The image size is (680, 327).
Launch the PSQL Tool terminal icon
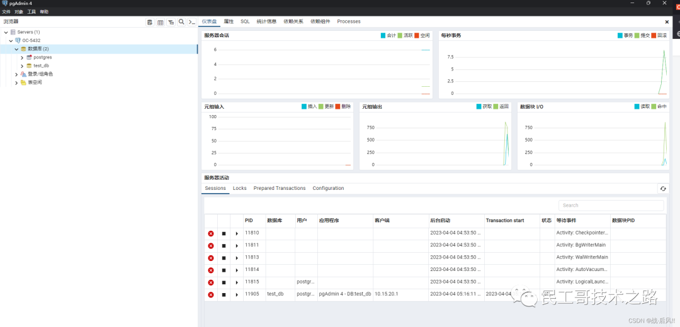191,22
